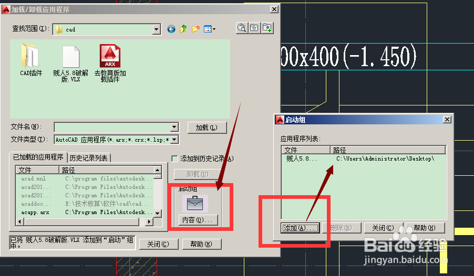
Task: Click 帮助(H) in 启动组 dialog
Action: point(425,228)
